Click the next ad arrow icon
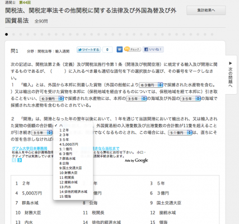The image size is (239, 224). (20, 160)
